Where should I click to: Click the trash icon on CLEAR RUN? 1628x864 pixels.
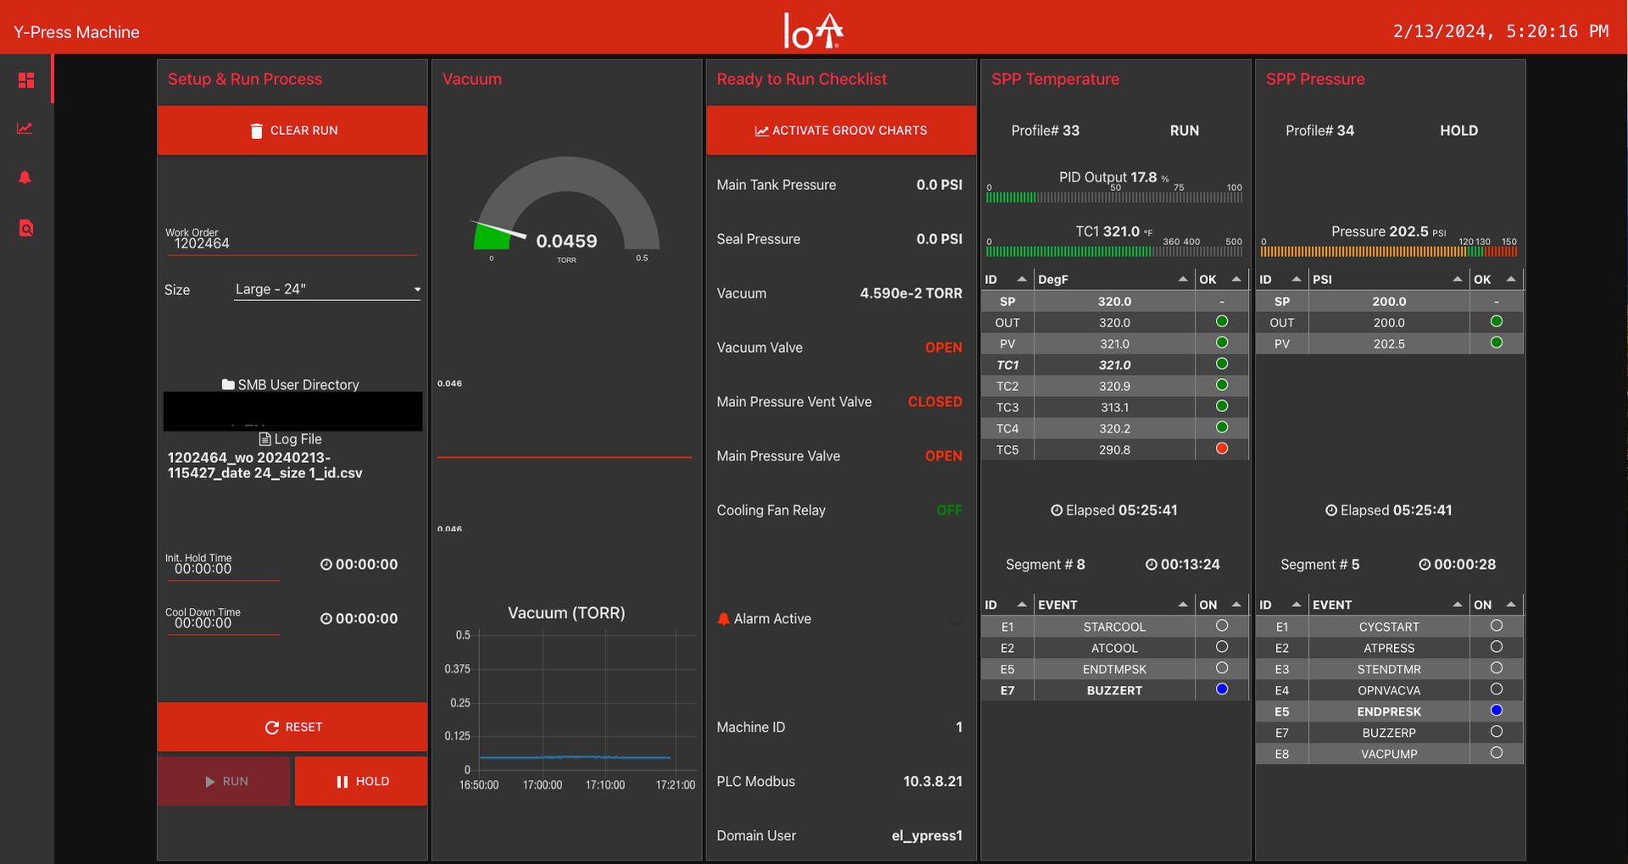click(258, 130)
